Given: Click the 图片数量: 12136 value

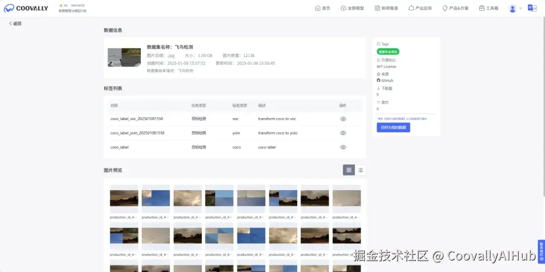Looking at the screenshot, I should tap(238, 56).
